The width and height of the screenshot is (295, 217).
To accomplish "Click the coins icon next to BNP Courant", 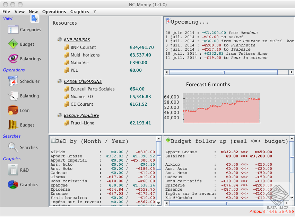I will (67, 47).
